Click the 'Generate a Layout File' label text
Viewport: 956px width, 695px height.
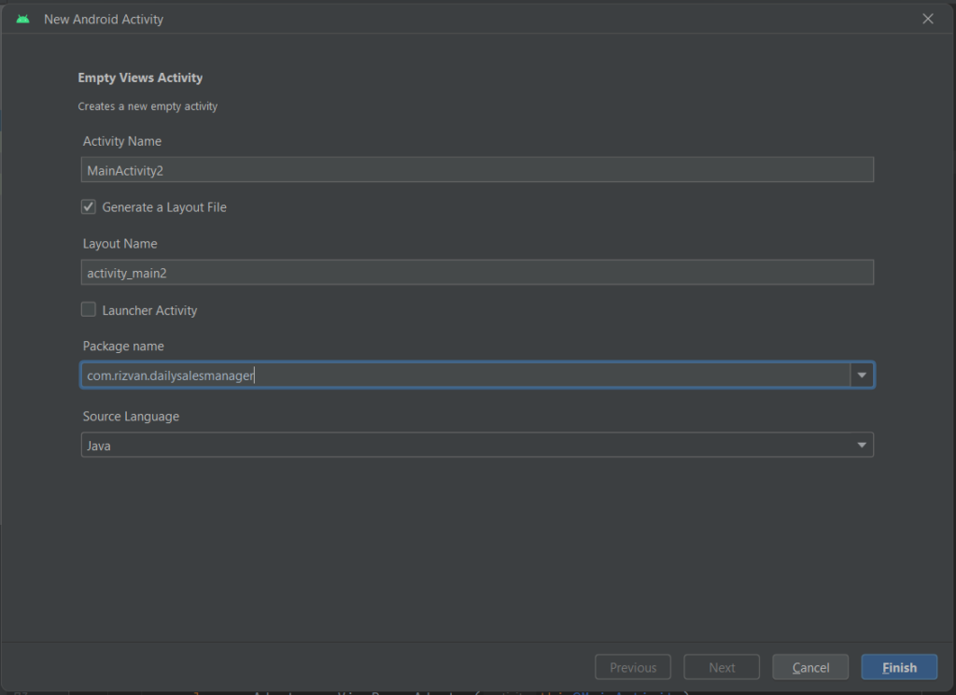pos(164,206)
